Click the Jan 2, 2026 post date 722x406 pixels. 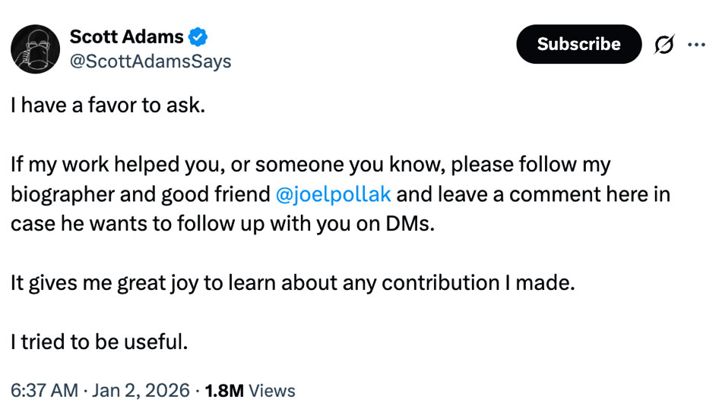coord(140,390)
